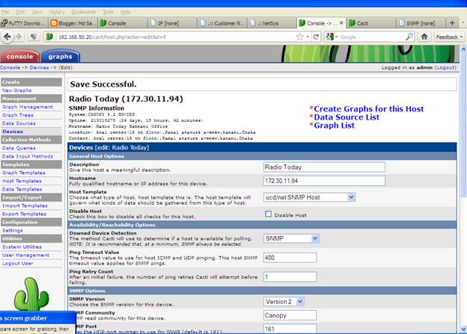Open User Management in sidebar
This screenshot has height=334, width=467.
(25, 256)
